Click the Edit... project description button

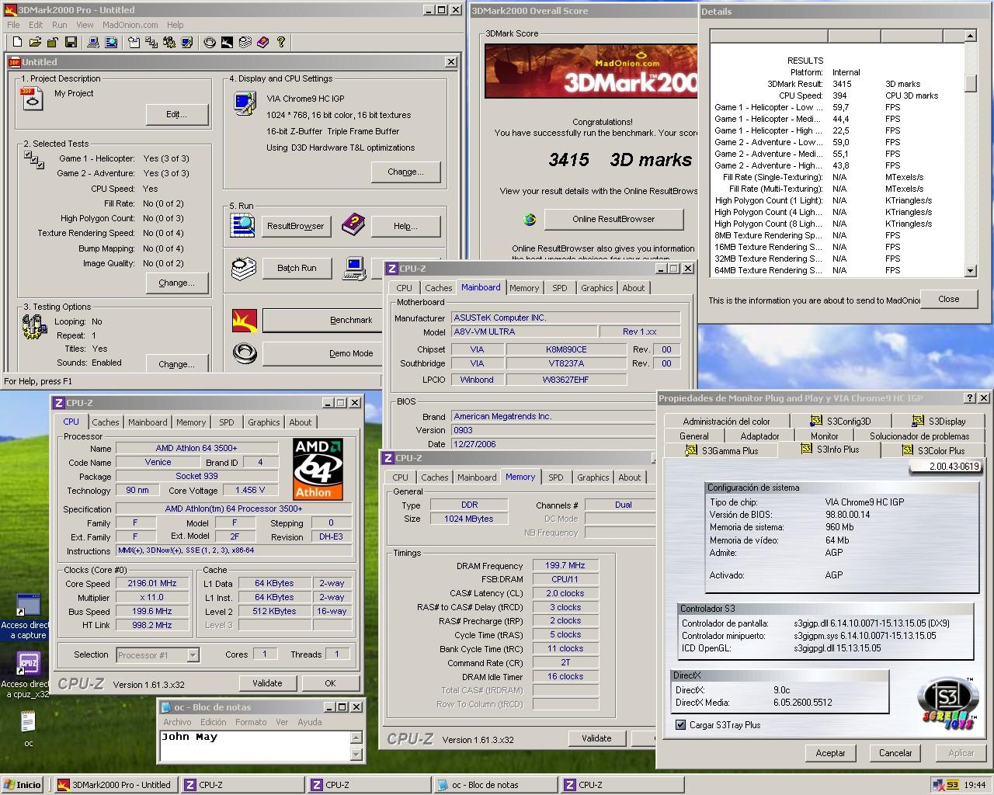click(177, 114)
